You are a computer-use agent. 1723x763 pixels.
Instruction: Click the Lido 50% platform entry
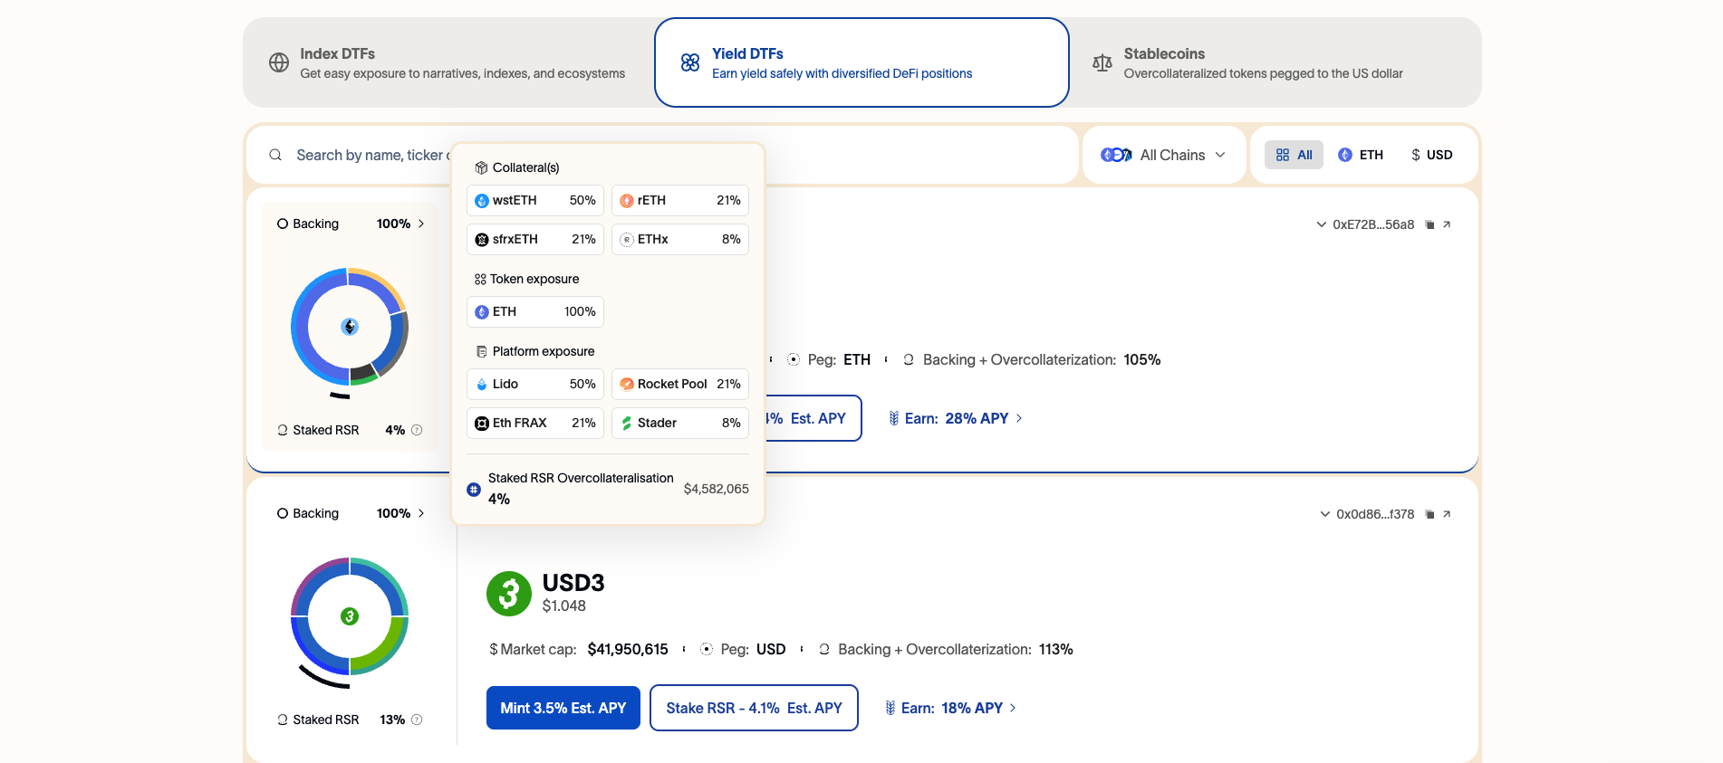click(x=535, y=384)
